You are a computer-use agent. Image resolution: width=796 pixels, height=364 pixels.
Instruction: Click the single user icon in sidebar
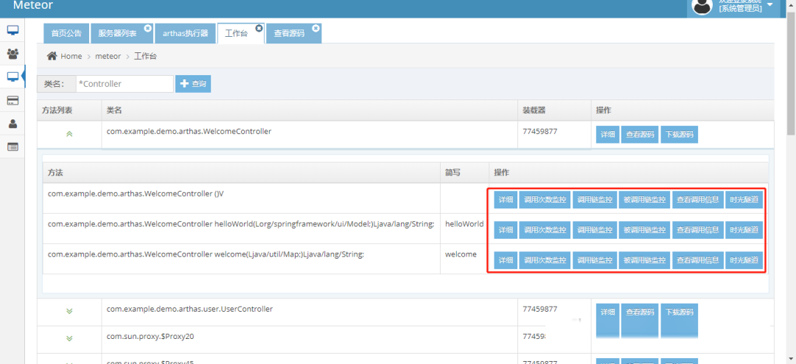click(13, 124)
